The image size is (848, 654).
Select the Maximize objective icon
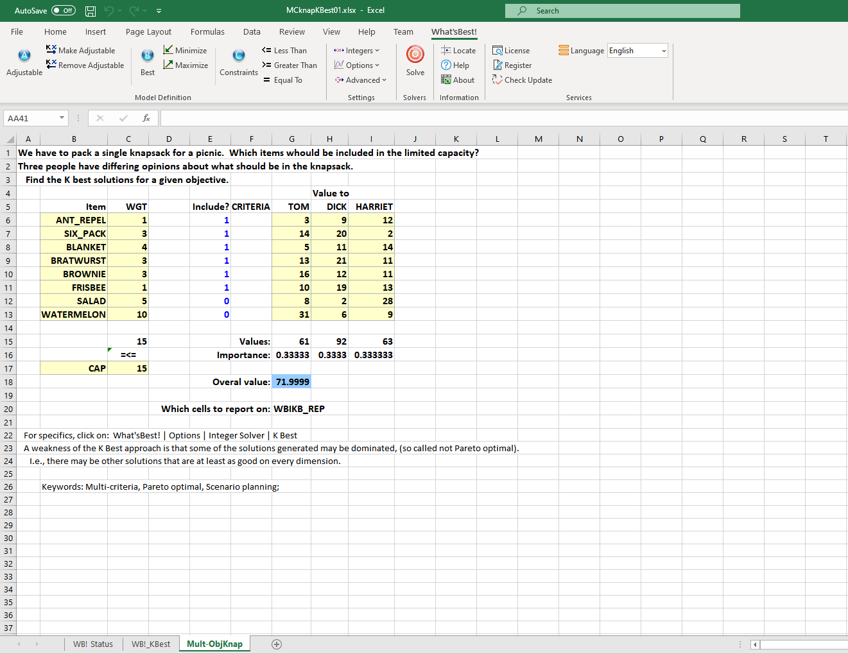coord(168,65)
